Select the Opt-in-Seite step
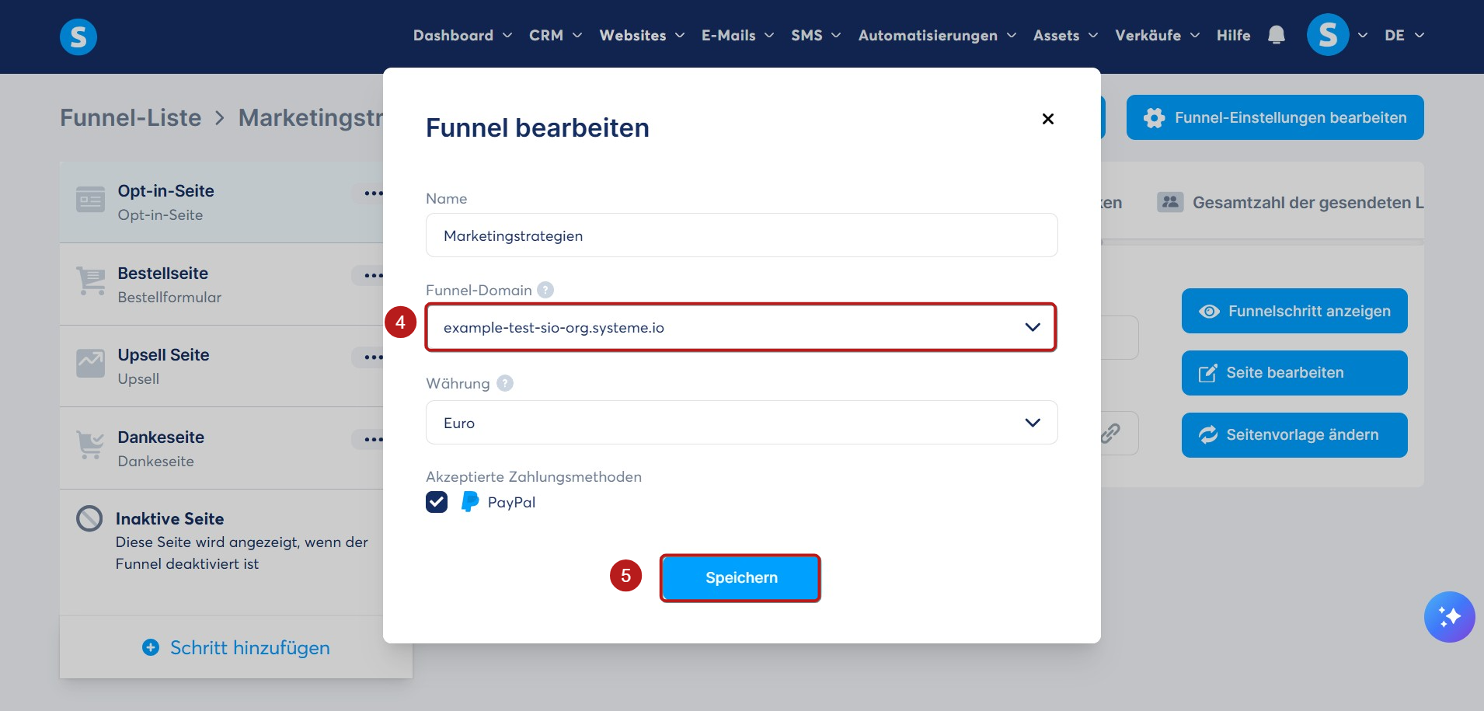Screen dimensions: 1484x711 (221, 202)
